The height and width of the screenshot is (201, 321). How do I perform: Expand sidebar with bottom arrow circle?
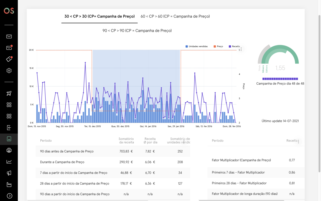pos(9,196)
